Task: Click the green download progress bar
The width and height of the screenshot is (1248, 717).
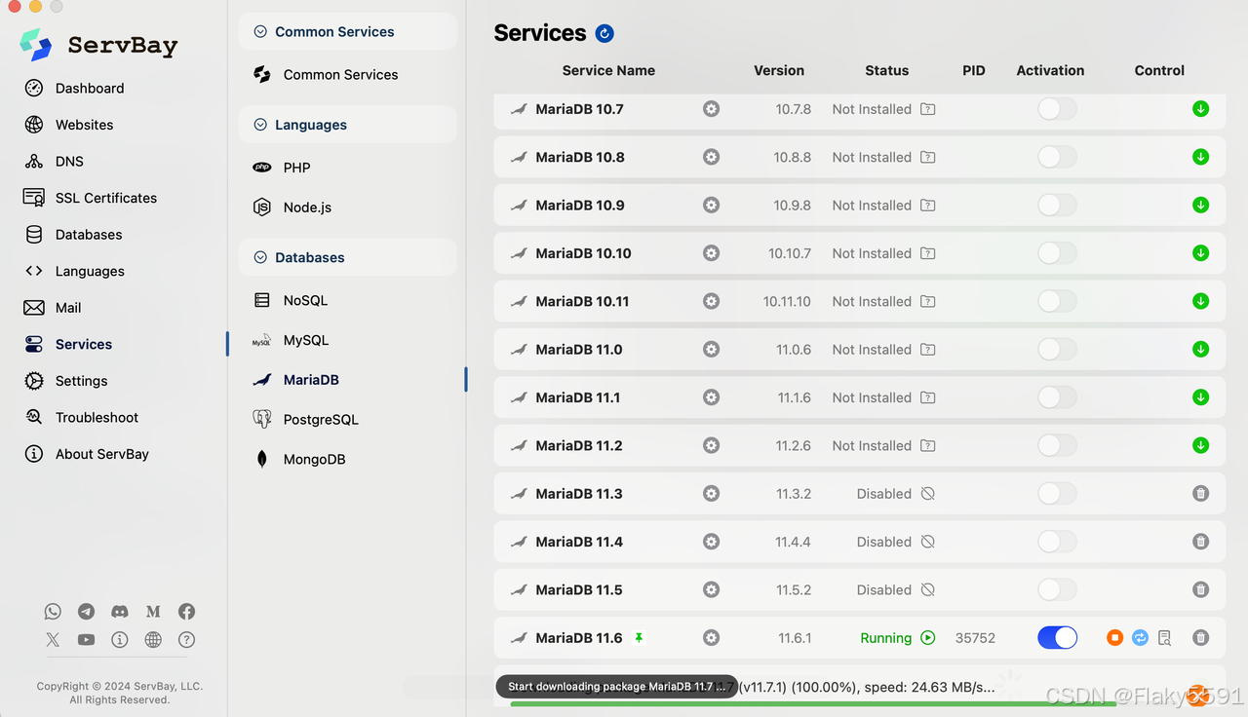Action: click(x=813, y=703)
